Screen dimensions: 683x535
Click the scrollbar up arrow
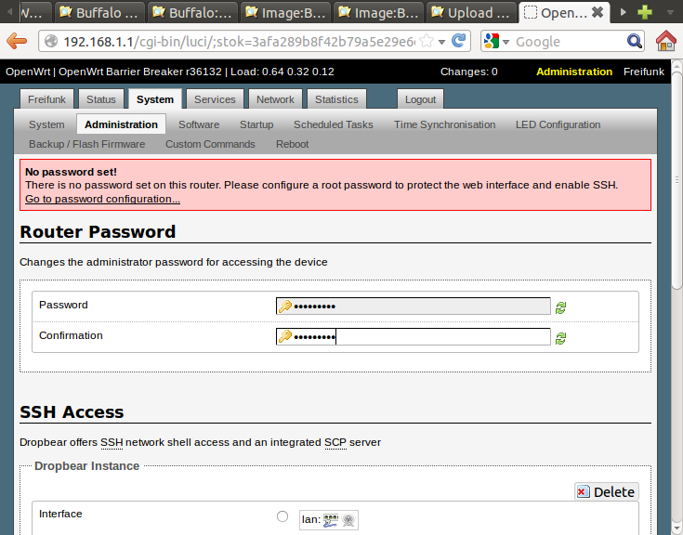point(676,65)
